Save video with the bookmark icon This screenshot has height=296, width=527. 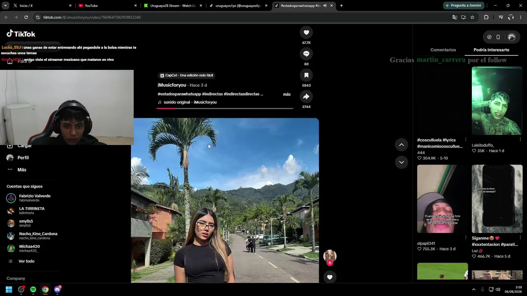click(306, 75)
